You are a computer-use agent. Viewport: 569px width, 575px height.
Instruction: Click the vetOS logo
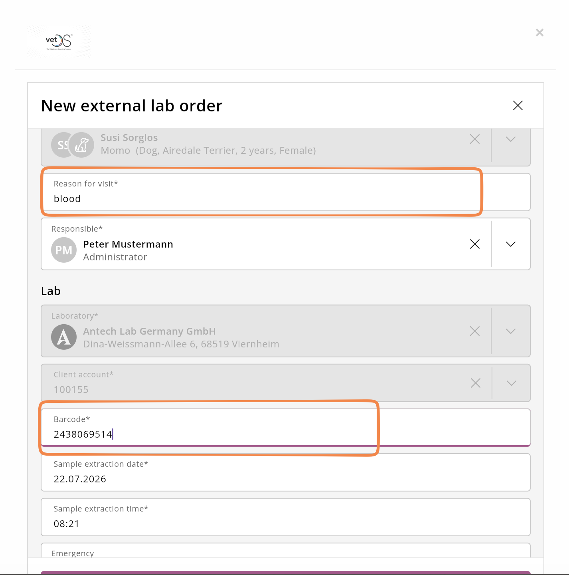[59, 42]
